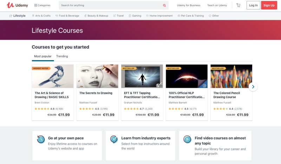281x164 pixels.
Task: Go to Other subcategory
Action: pos(214,16)
